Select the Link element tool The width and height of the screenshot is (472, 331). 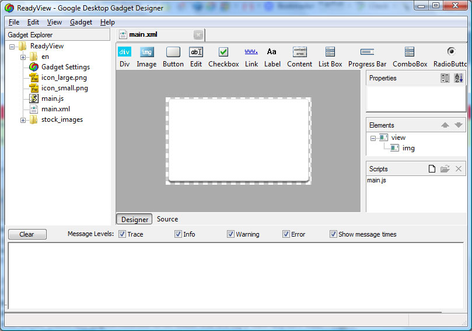coord(251,57)
